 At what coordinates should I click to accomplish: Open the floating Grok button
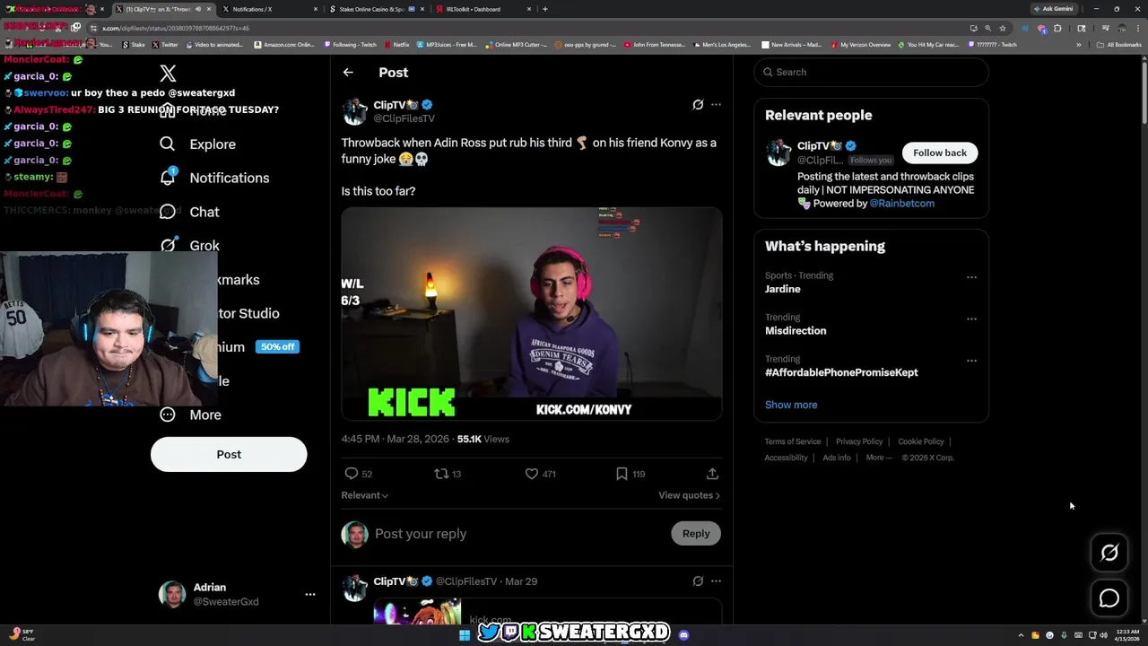[x=1109, y=553]
